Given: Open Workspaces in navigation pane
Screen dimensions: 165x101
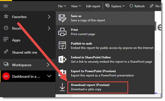Looking at the screenshot, I should click(28, 65).
